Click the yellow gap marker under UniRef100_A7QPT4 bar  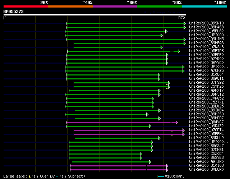click(172, 132)
